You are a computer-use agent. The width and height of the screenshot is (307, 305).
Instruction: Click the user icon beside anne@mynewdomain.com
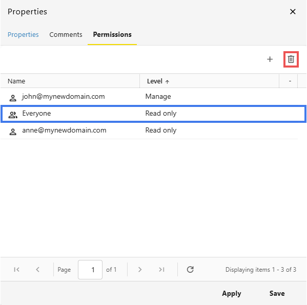click(13, 132)
